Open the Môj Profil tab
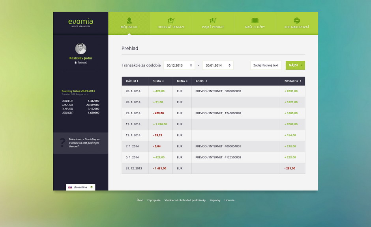This screenshot has width=371, height=227. point(129,23)
